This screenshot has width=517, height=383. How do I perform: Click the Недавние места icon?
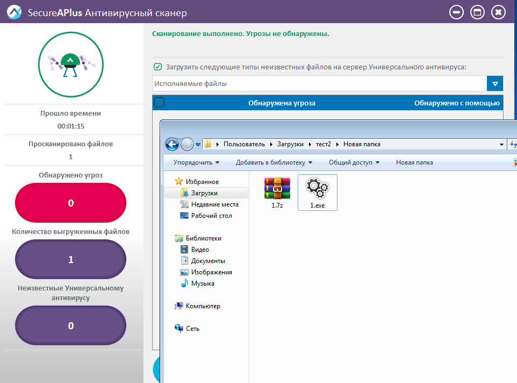click(x=184, y=204)
